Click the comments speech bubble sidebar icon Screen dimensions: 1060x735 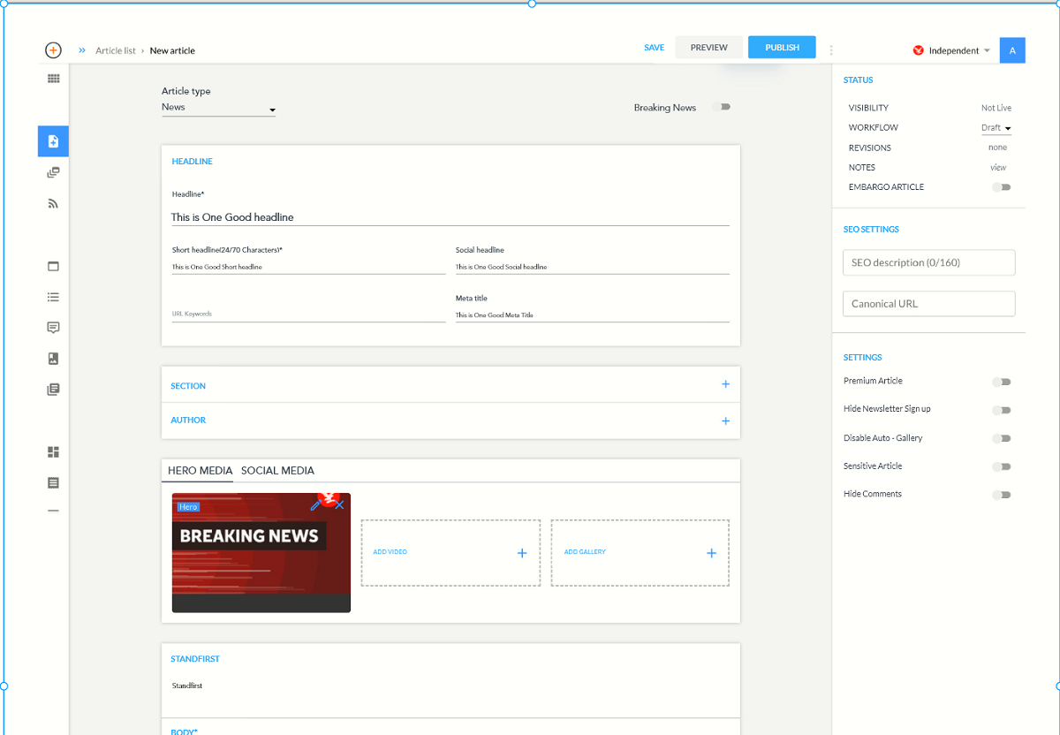[x=53, y=328]
